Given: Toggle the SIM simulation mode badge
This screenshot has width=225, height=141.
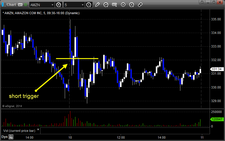Looking at the screenshot, I should [x=20, y=5].
